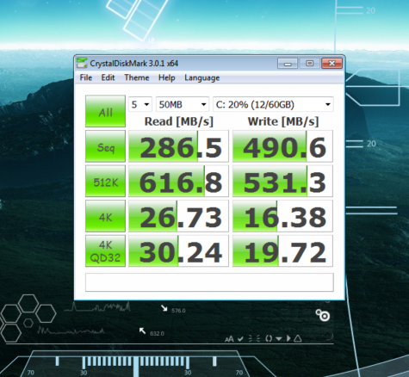Expand the C: drive selection dropdown
The height and width of the screenshot is (377, 409).
[273, 104]
